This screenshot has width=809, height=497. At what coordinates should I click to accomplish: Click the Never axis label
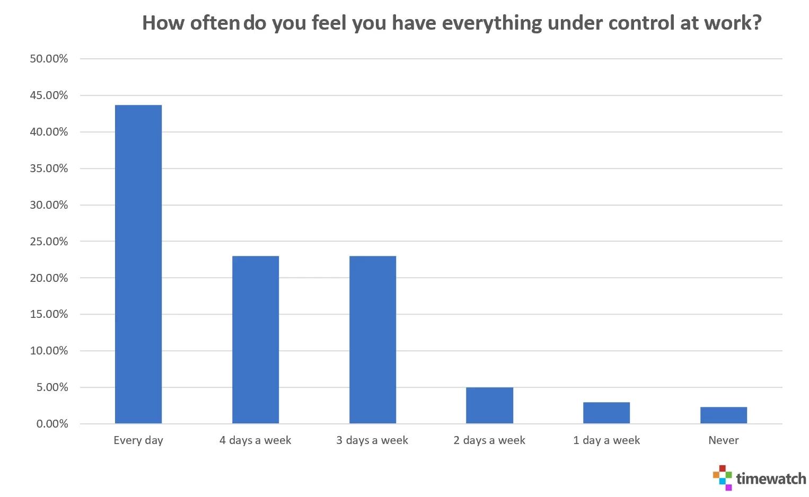point(724,440)
